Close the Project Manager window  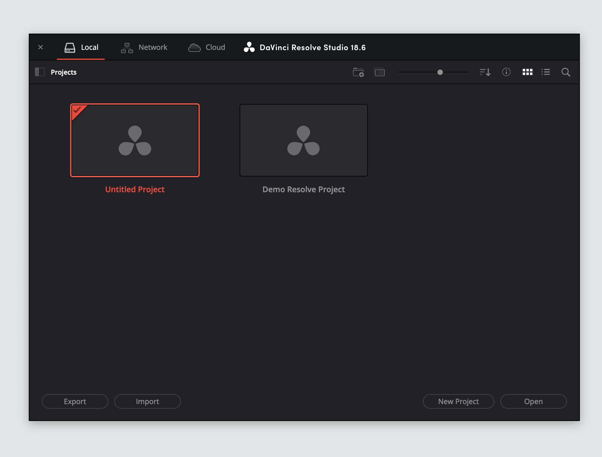click(x=41, y=47)
